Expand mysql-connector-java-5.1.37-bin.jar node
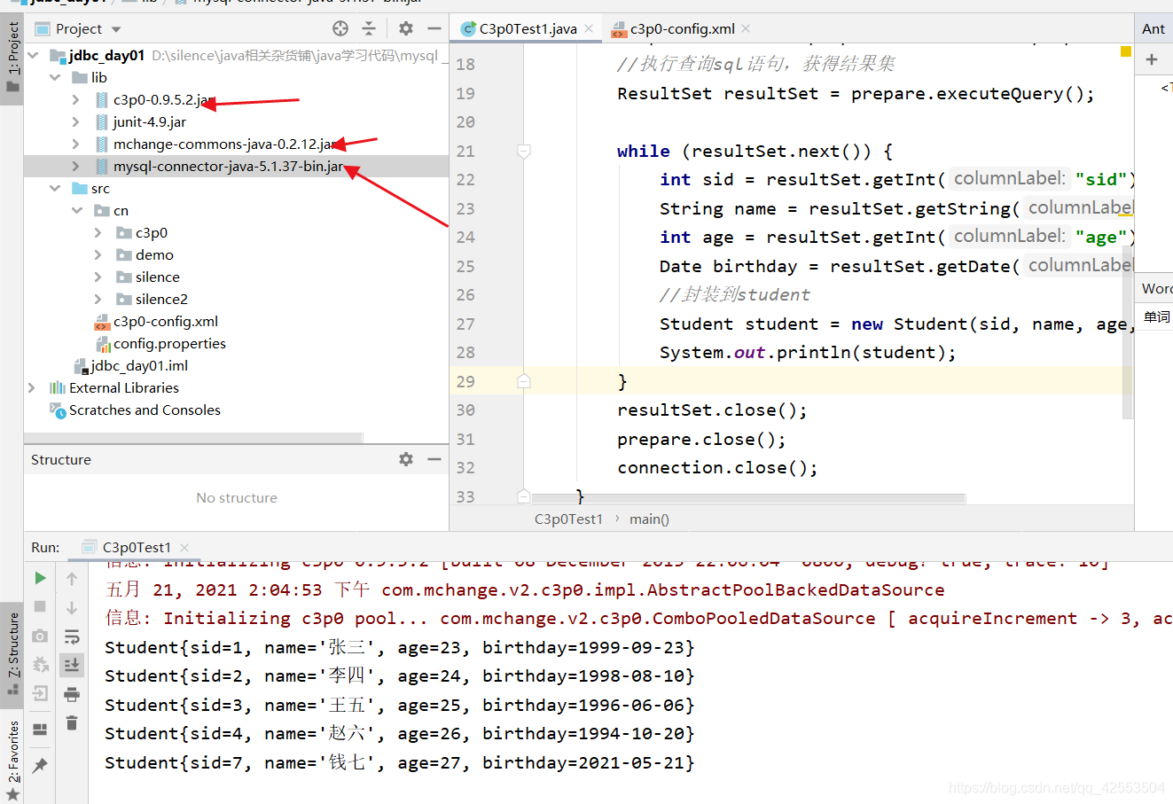The width and height of the screenshot is (1173, 804). (76, 166)
